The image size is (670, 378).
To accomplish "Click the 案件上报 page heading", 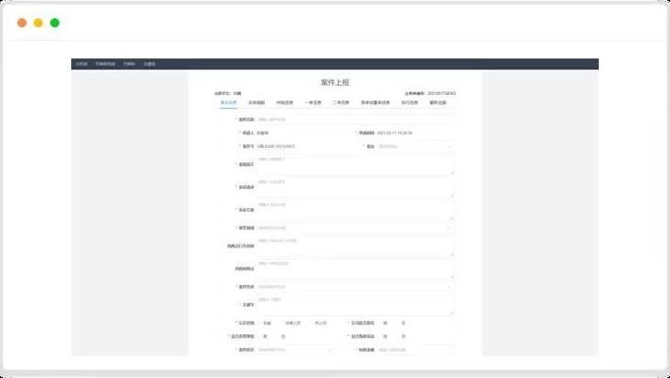I will (335, 82).
